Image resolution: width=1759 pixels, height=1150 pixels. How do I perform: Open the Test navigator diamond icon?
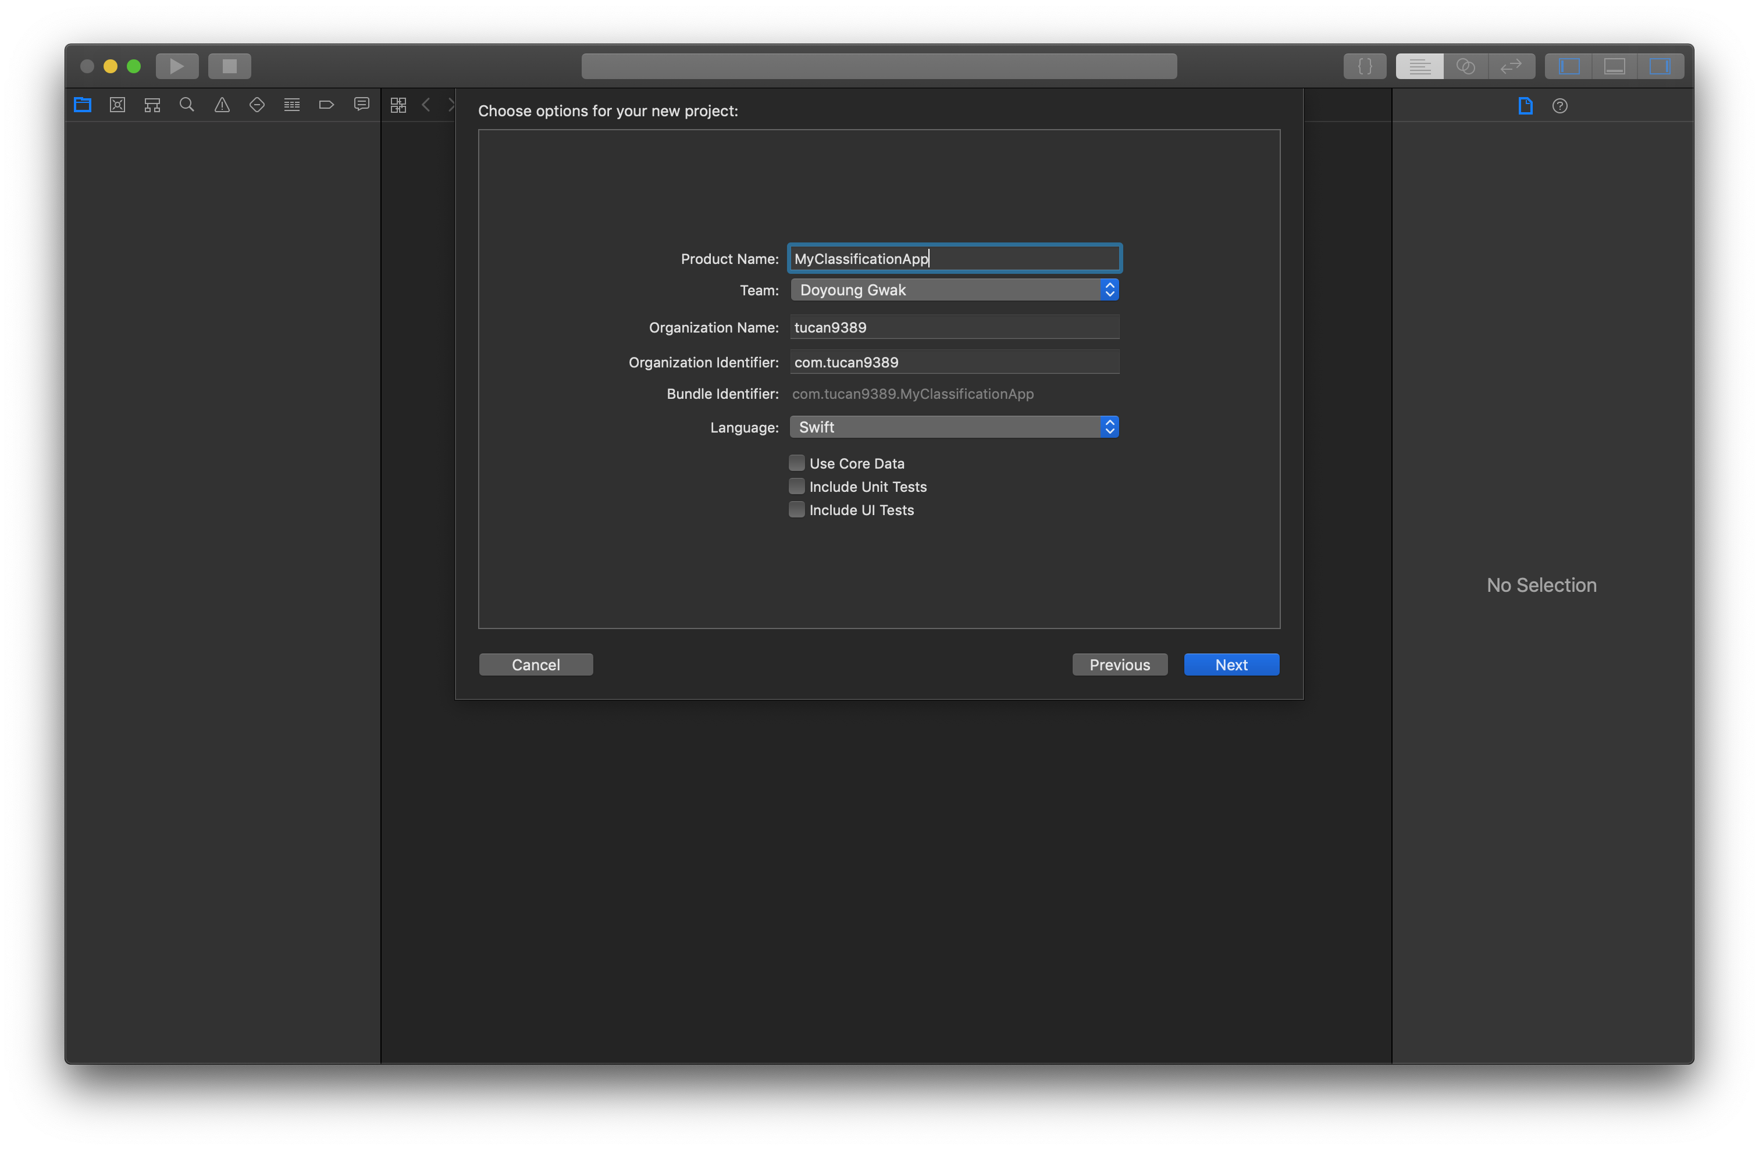pos(257,105)
